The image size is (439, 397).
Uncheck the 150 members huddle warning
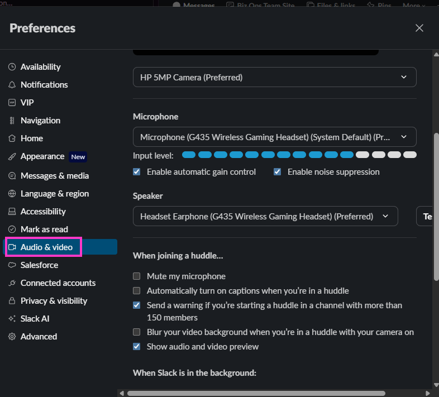tap(137, 305)
